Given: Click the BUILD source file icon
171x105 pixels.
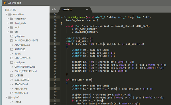Looking at the screenshot, I should [12, 54].
